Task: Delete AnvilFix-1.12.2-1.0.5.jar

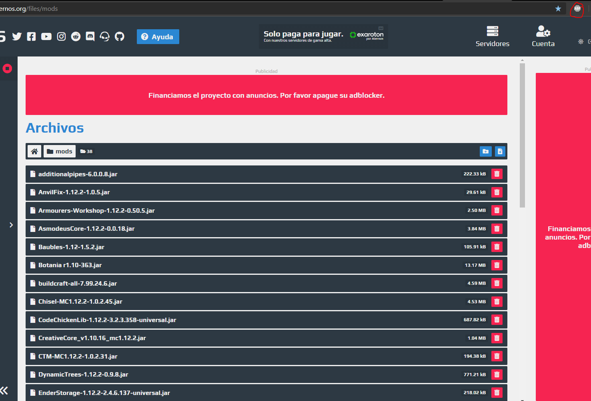Action: point(497,192)
